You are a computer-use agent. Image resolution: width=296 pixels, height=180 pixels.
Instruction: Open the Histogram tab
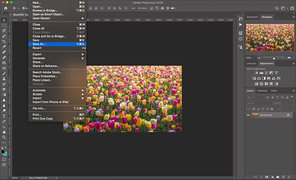253,17
